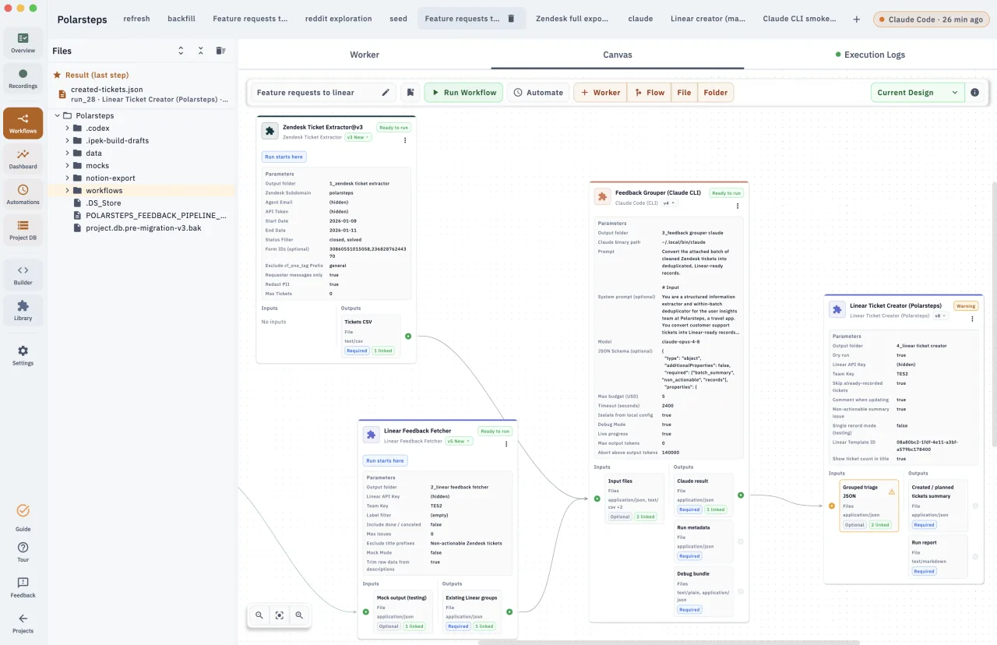Open the v3 New version dropdown on Zendesk node
The width and height of the screenshot is (997, 645).
358,137
